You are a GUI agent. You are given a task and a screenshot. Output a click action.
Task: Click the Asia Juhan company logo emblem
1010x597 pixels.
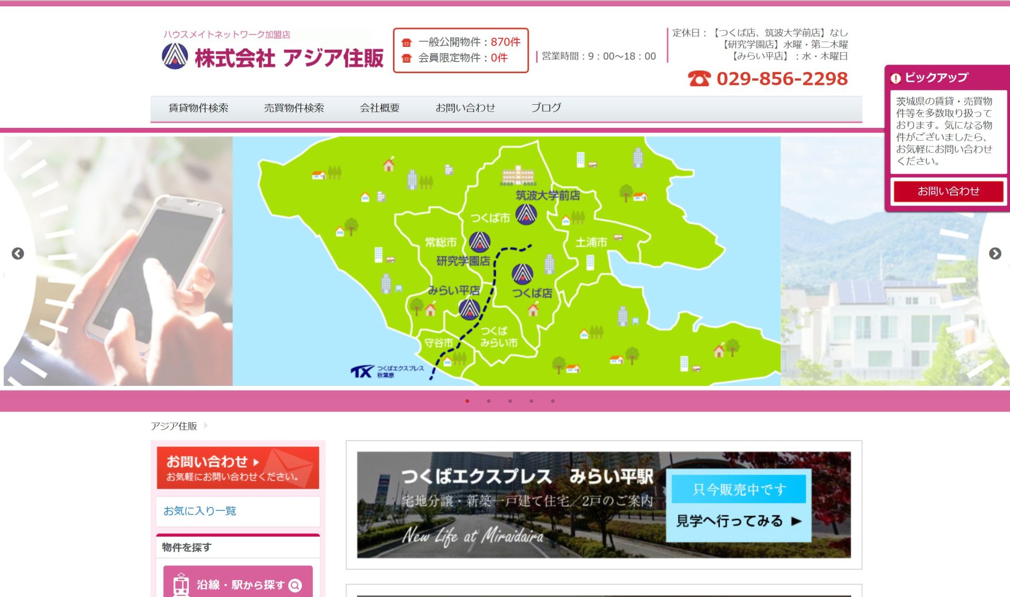(x=175, y=56)
